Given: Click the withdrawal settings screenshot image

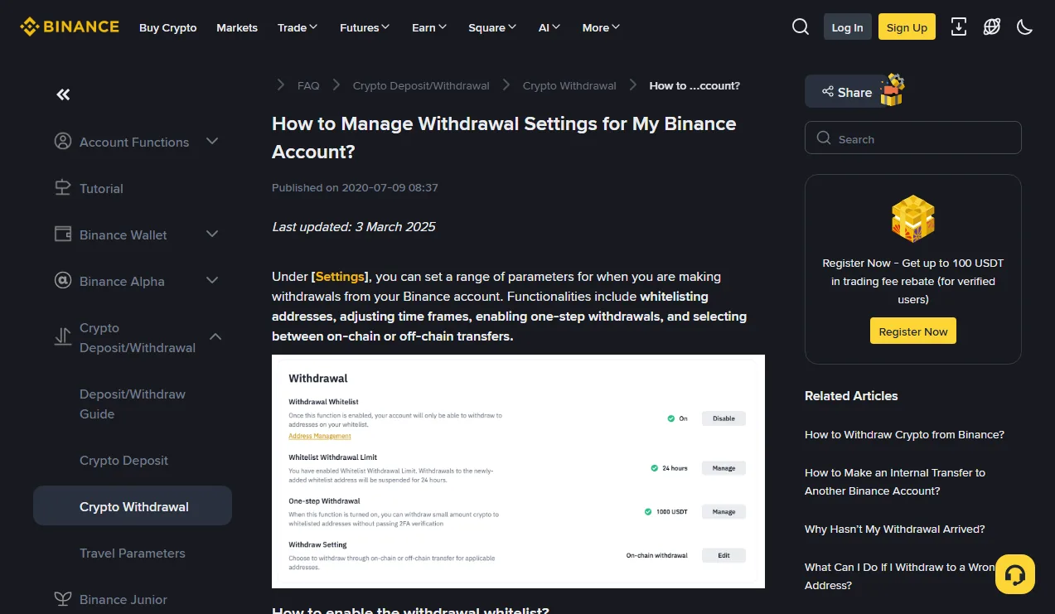Looking at the screenshot, I should pyautogui.click(x=518, y=471).
